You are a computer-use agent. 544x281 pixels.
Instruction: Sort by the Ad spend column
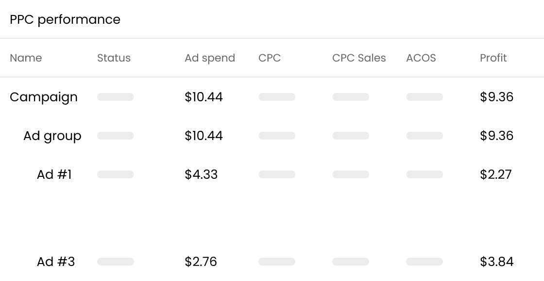pyautogui.click(x=210, y=58)
